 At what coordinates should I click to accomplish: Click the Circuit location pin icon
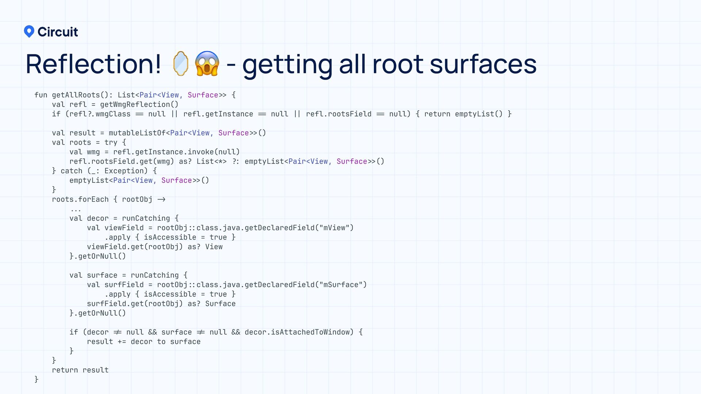(29, 31)
